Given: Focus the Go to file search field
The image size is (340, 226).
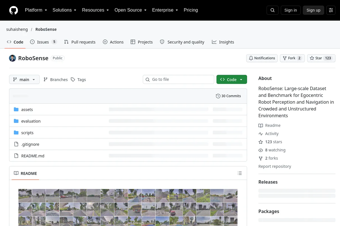Looking at the screenshot, I should pos(178,80).
